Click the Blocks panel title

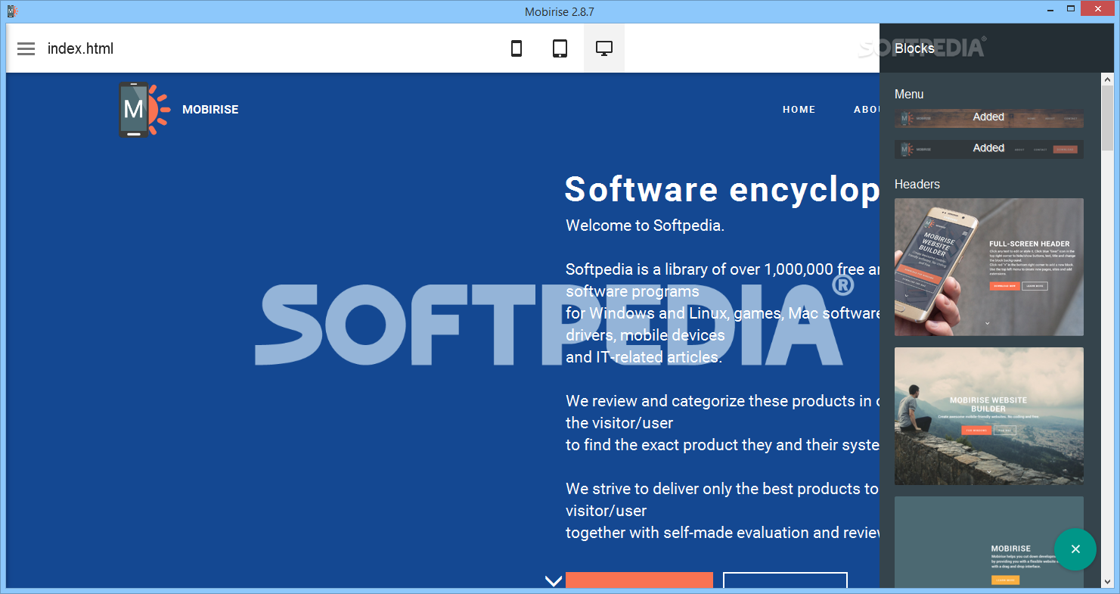pos(914,48)
